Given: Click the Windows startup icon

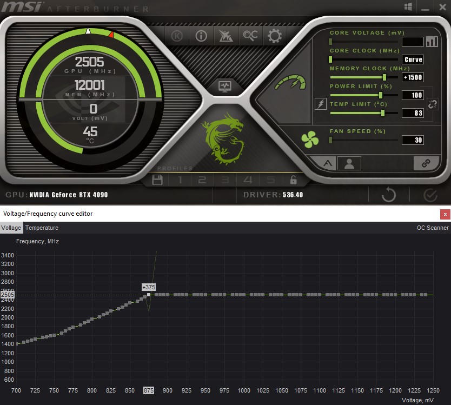Looking at the screenshot, I should (408, 7).
